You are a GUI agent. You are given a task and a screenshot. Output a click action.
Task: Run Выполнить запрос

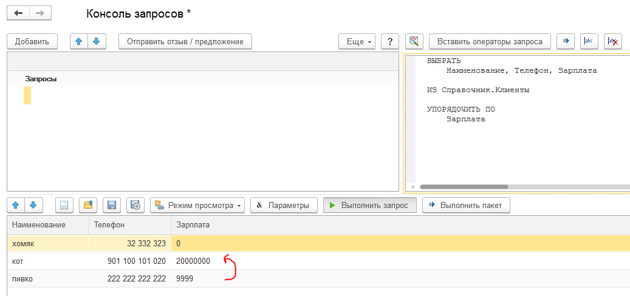[369, 206]
